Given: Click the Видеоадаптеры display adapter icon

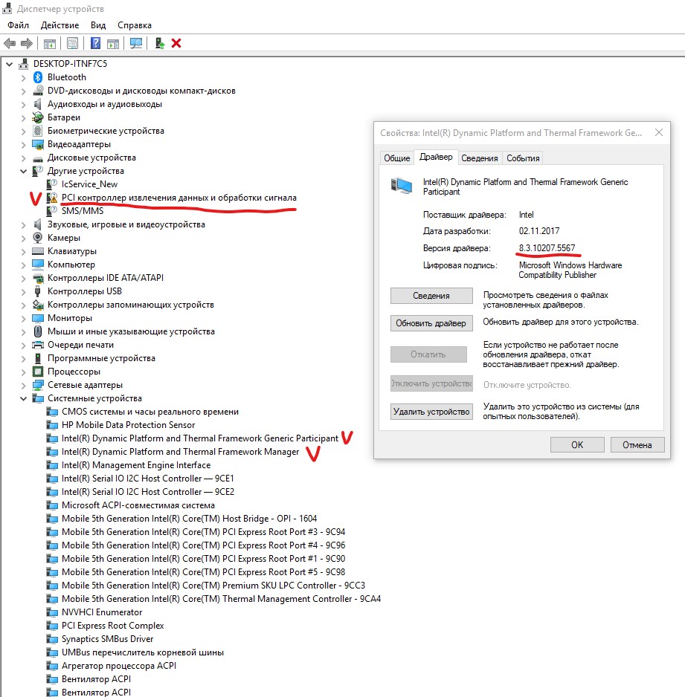Looking at the screenshot, I should pos(38,144).
